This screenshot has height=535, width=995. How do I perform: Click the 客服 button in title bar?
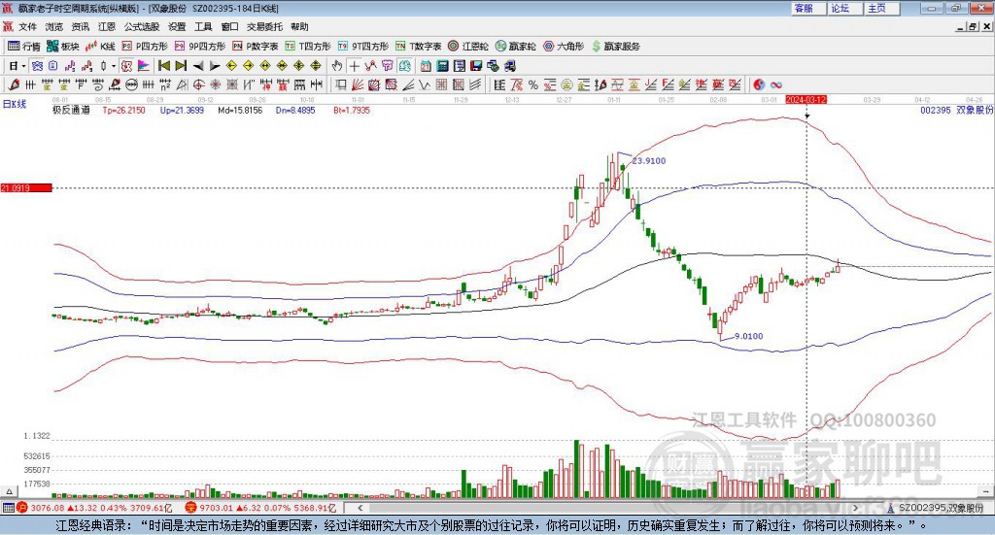[808, 8]
